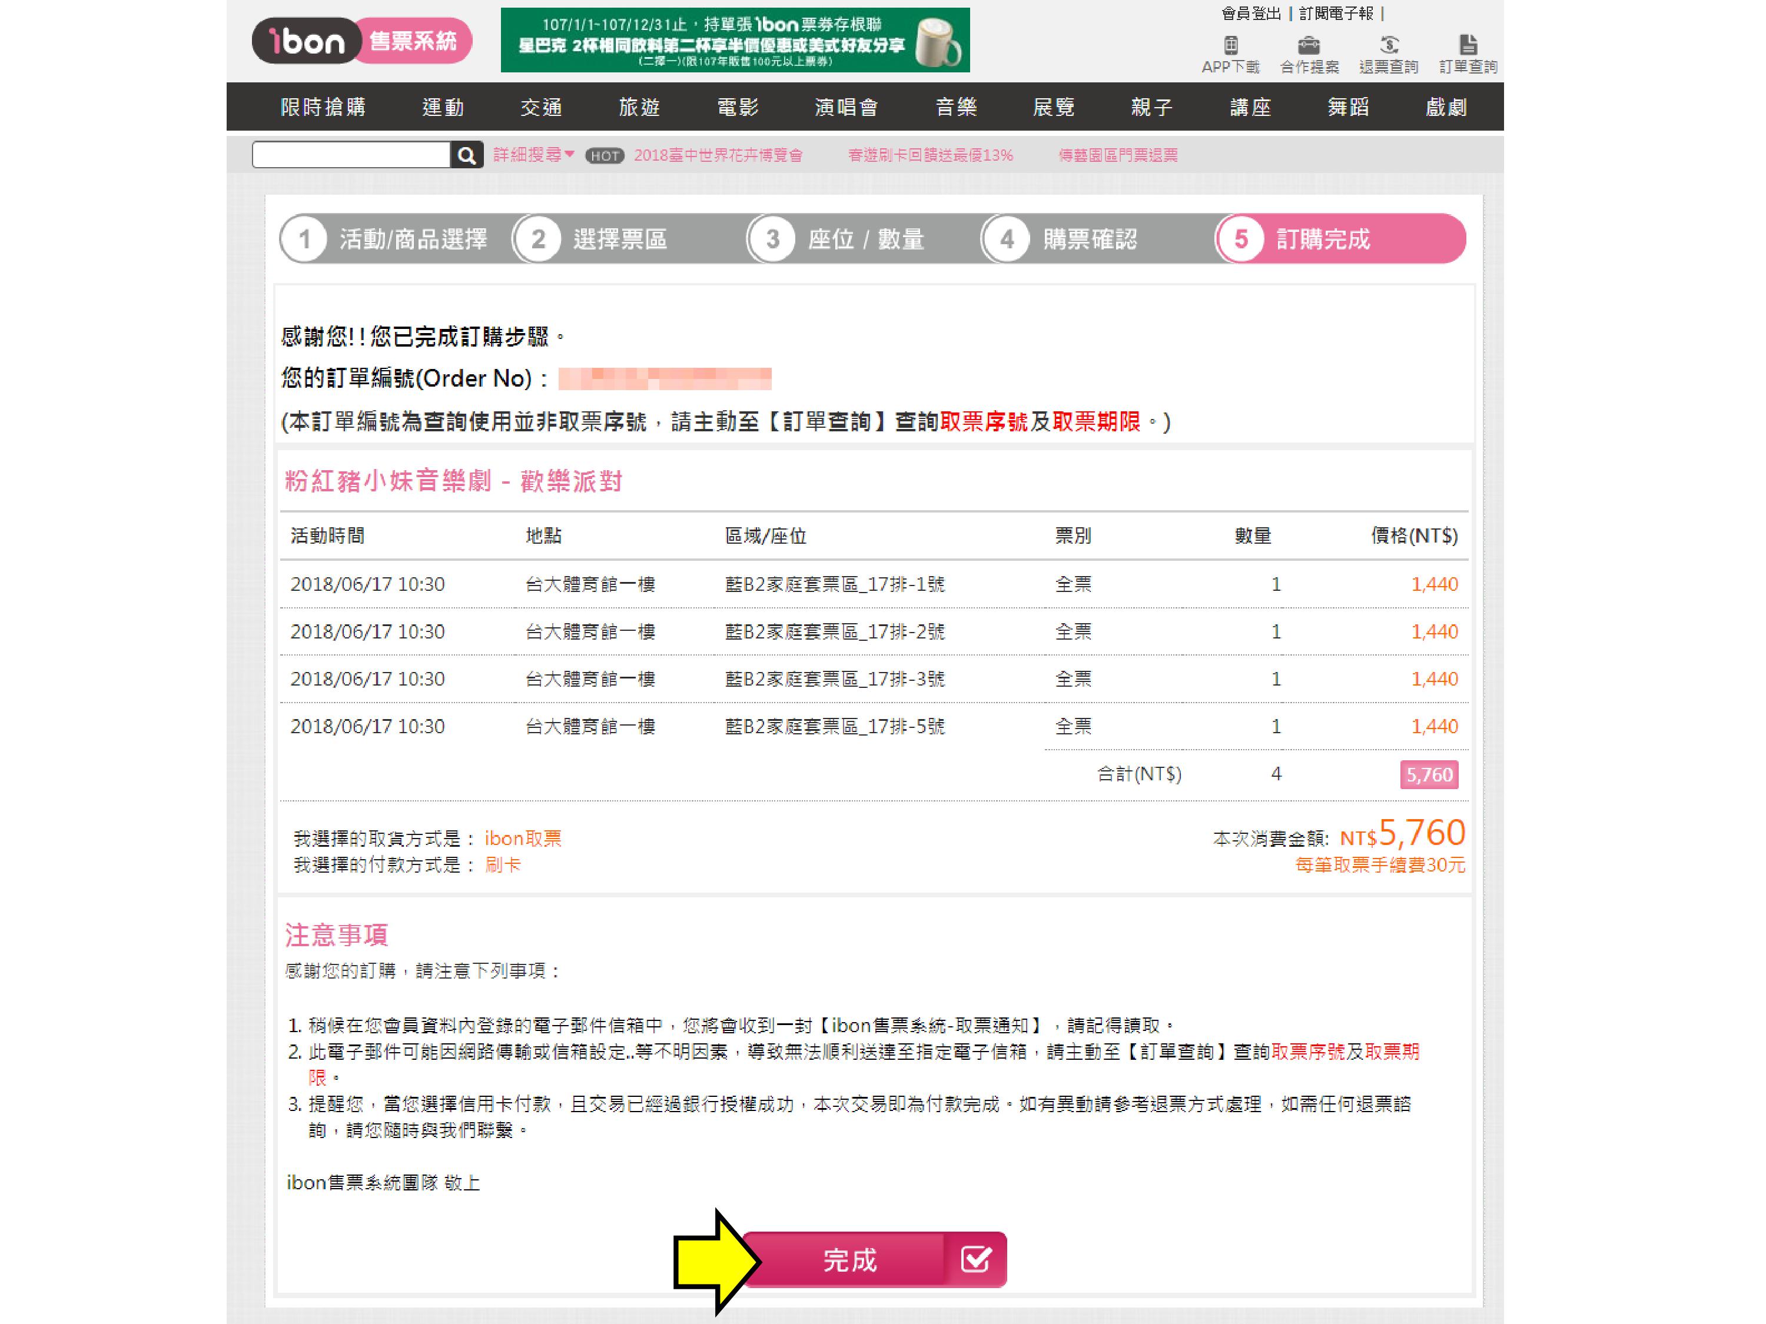Click the checkmark icon on 完成 button

[x=975, y=1259]
